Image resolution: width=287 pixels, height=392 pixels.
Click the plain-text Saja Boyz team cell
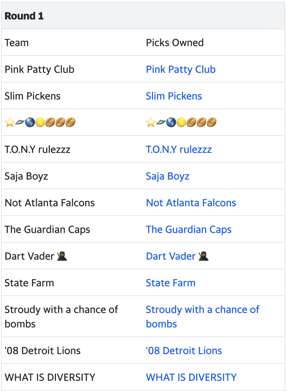pos(26,176)
